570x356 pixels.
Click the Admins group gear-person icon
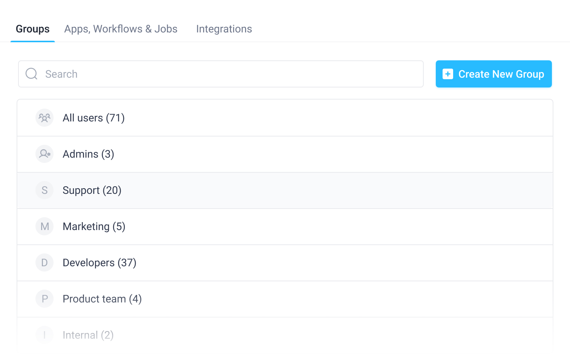pyautogui.click(x=44, y=154)
